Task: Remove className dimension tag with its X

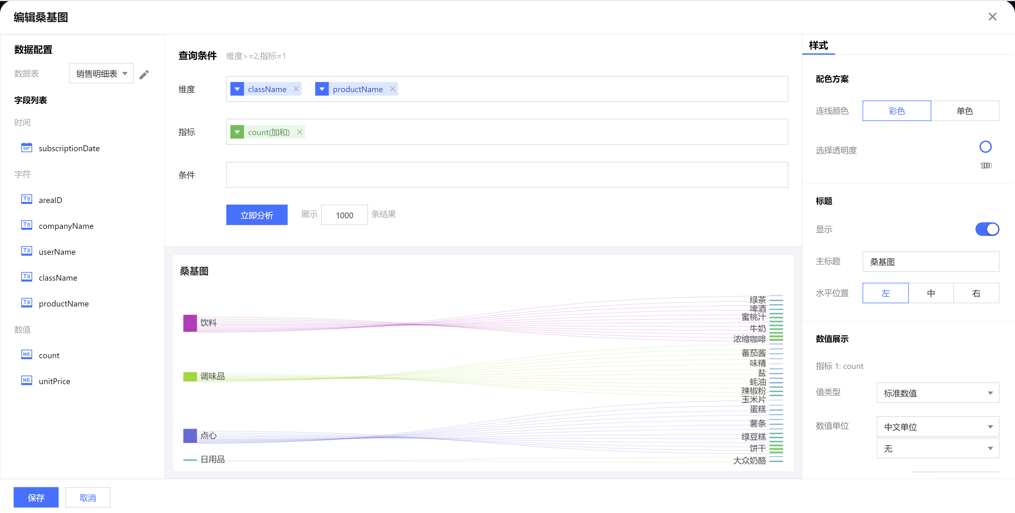Action: point(296,89)
